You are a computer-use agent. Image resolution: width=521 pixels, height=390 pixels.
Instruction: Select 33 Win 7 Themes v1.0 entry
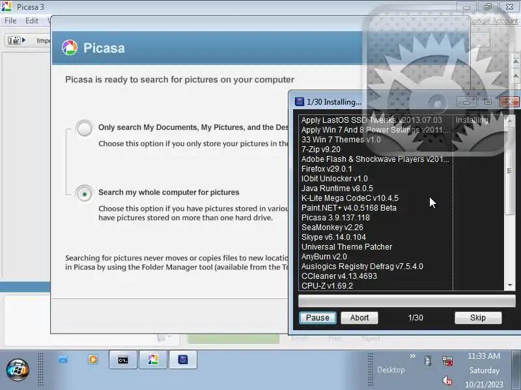(x=341, y=140)
